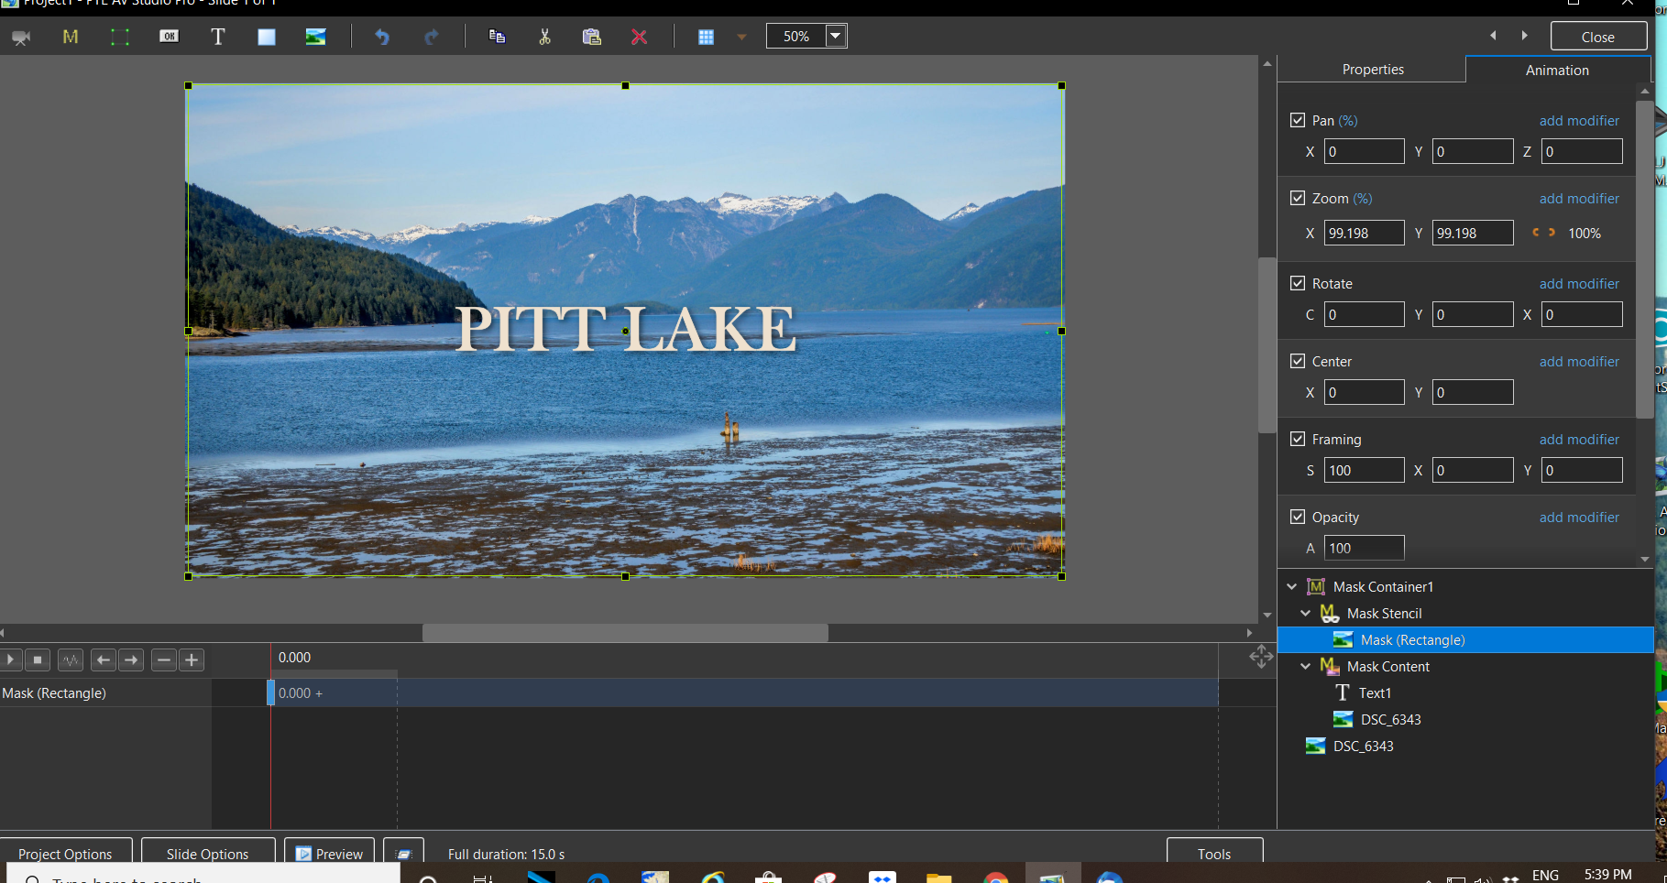Cut selection with the scissors icon
1667x883 pixels.
pos(544,37)
